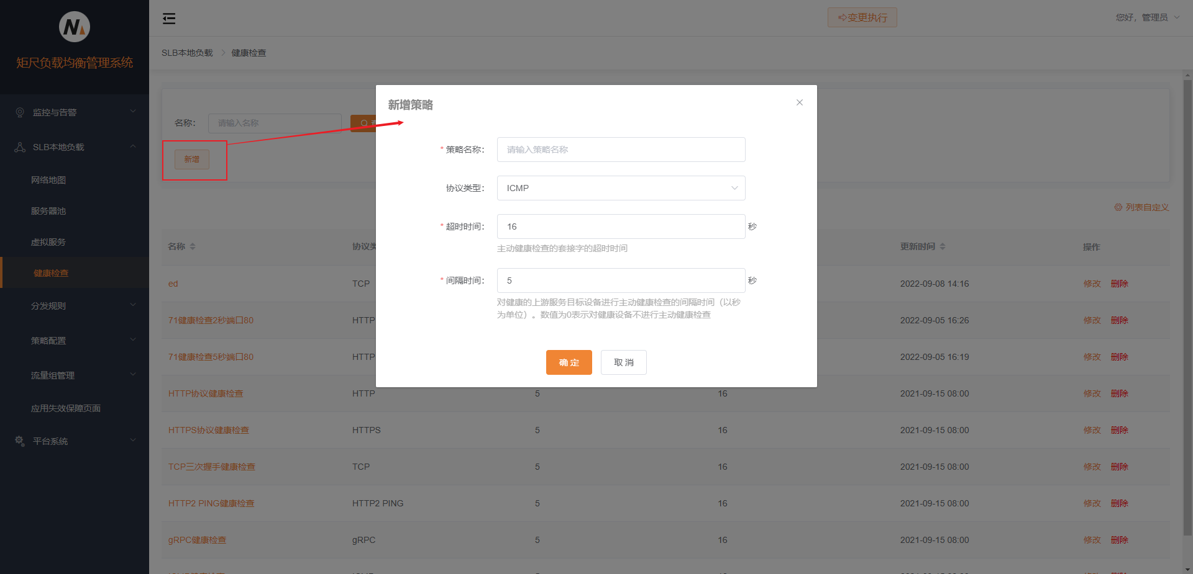Click the 列表自定义 gear icon
Screen dimensions: 1193x574
[x=1118, y=207]
